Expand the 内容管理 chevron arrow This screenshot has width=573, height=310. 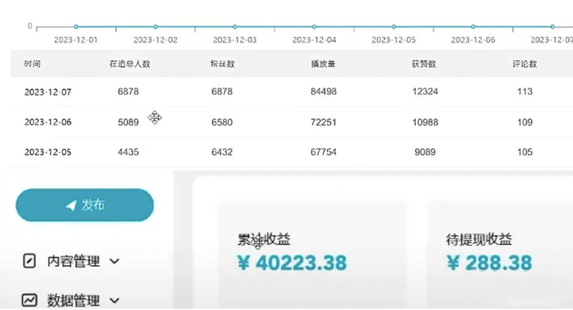(115, 261)
